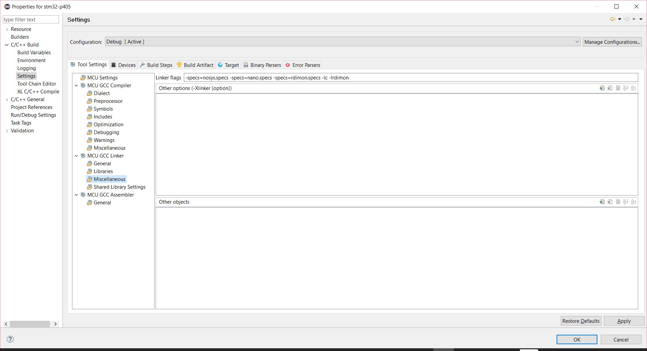The width and height of the screenshot is (647, 351).
Task: Open the Configuration dropdown showing Debug
Action: click(342, 42)
